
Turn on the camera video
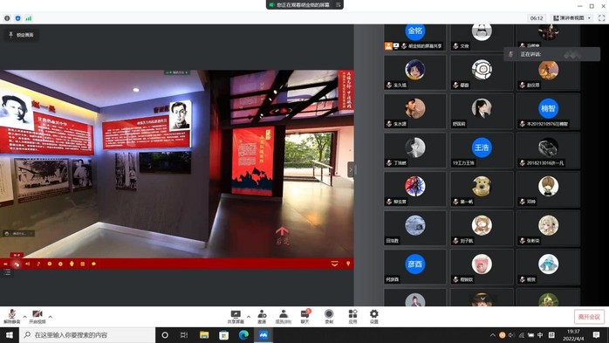[38, 316]
